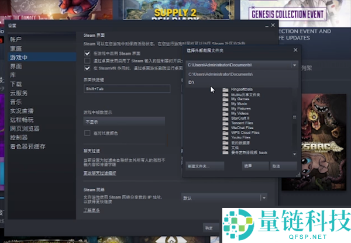The image size is (351, 243).
Task: Click the folder list scroll-down arrow
Action: [295, 154]
